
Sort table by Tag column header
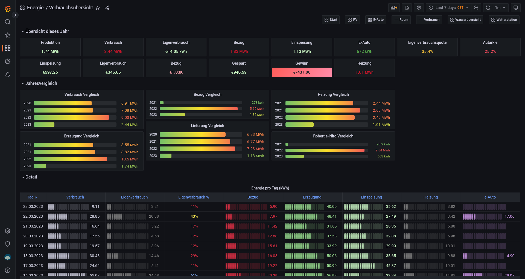point(32,197)
